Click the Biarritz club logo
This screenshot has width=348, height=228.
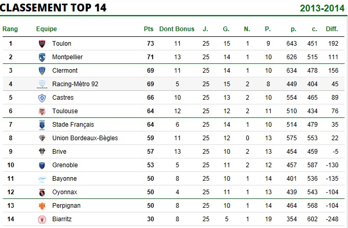pyautogui.click(x=42, y=220)
